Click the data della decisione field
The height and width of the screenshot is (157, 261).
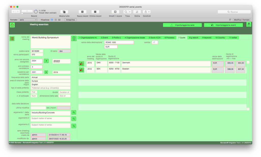pos(51,104)
